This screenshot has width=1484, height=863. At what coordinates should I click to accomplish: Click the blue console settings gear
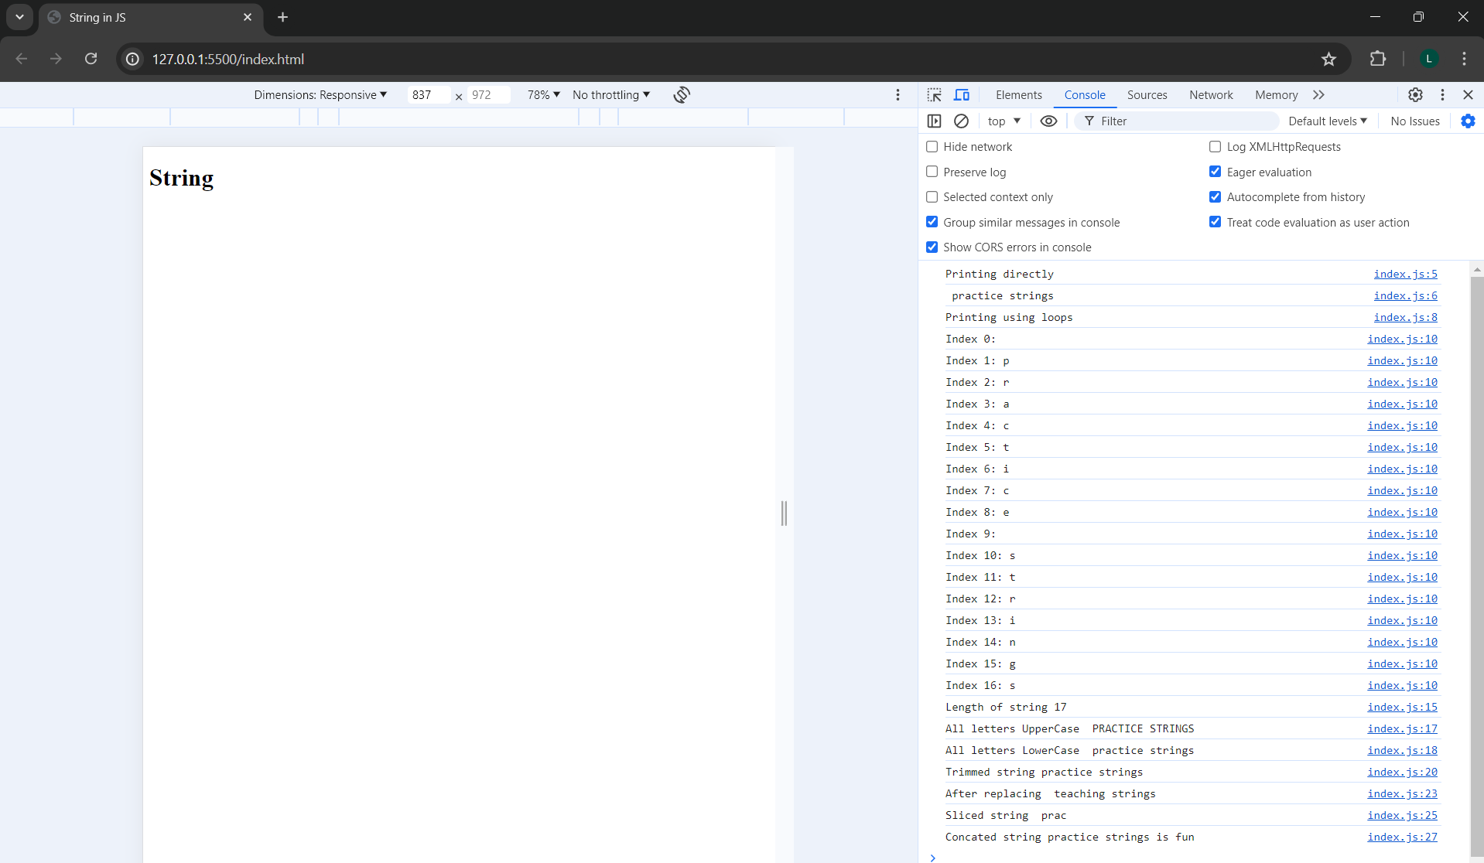pos(1468,121)
